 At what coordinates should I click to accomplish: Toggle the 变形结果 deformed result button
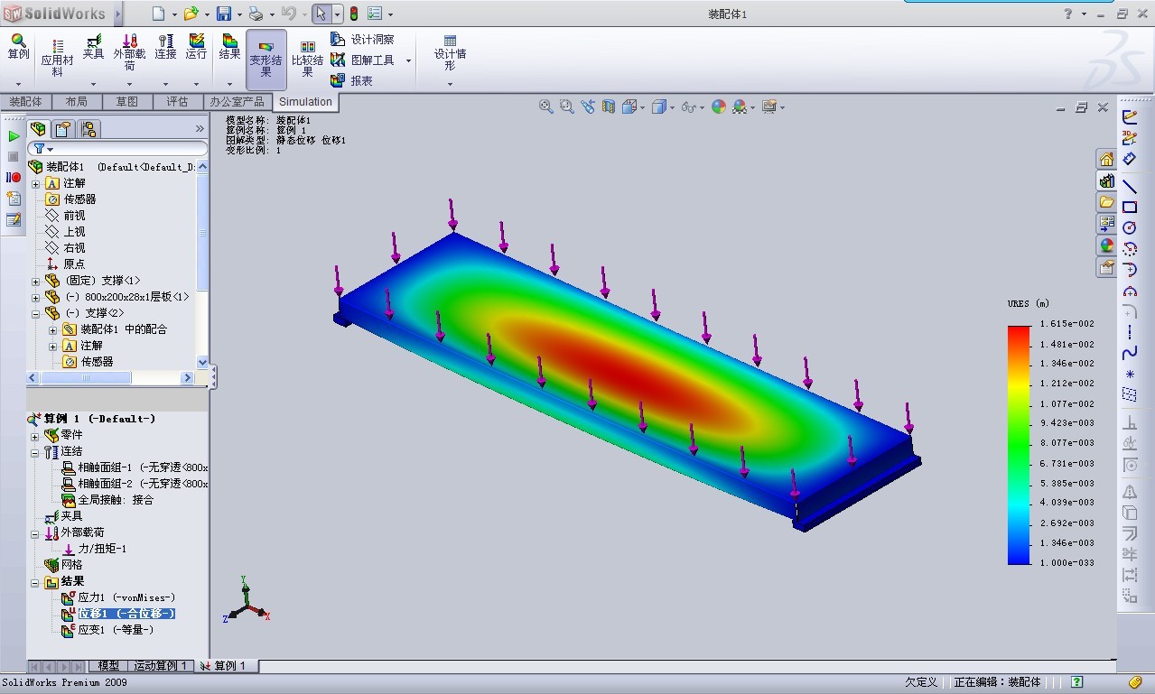click(266, 58)
